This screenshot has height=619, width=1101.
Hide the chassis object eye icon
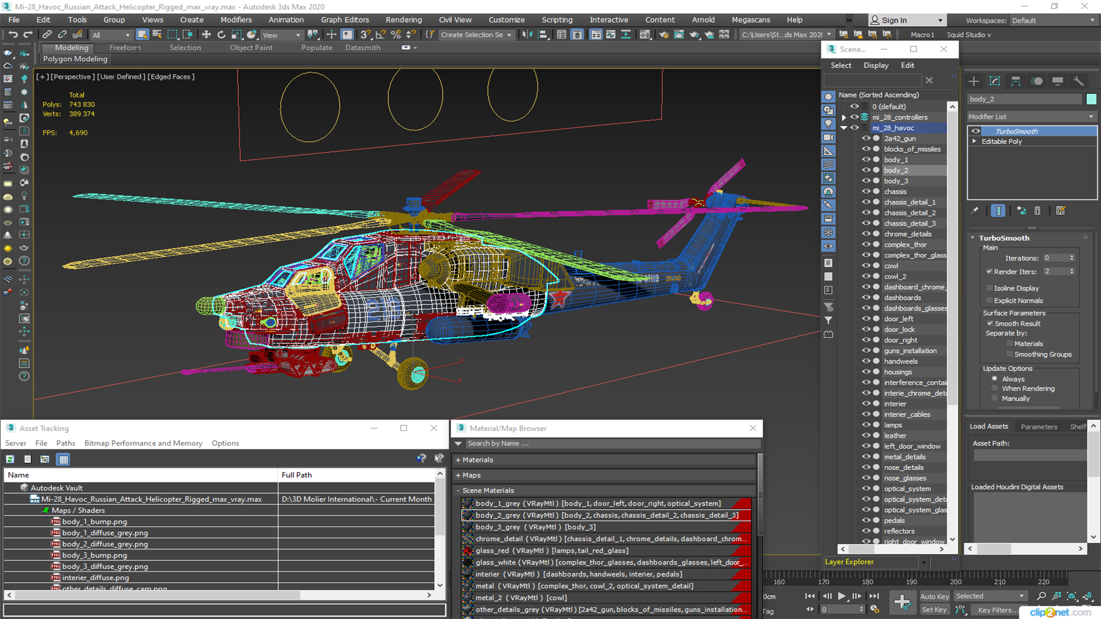(x=866, y=191)
